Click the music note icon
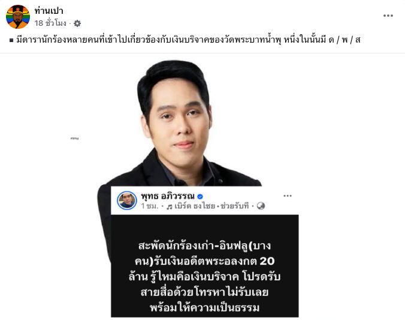 pos(170,207)
